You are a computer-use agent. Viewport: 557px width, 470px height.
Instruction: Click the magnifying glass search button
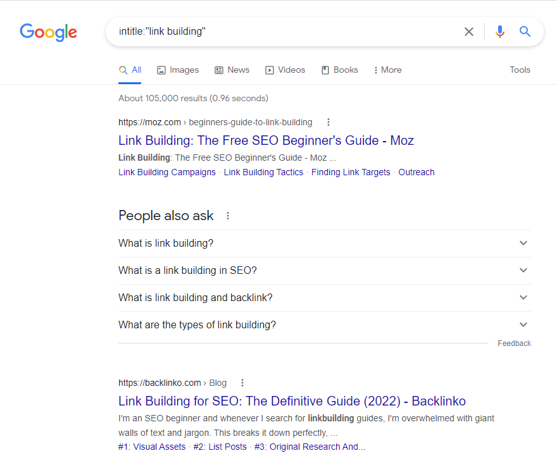525,32
